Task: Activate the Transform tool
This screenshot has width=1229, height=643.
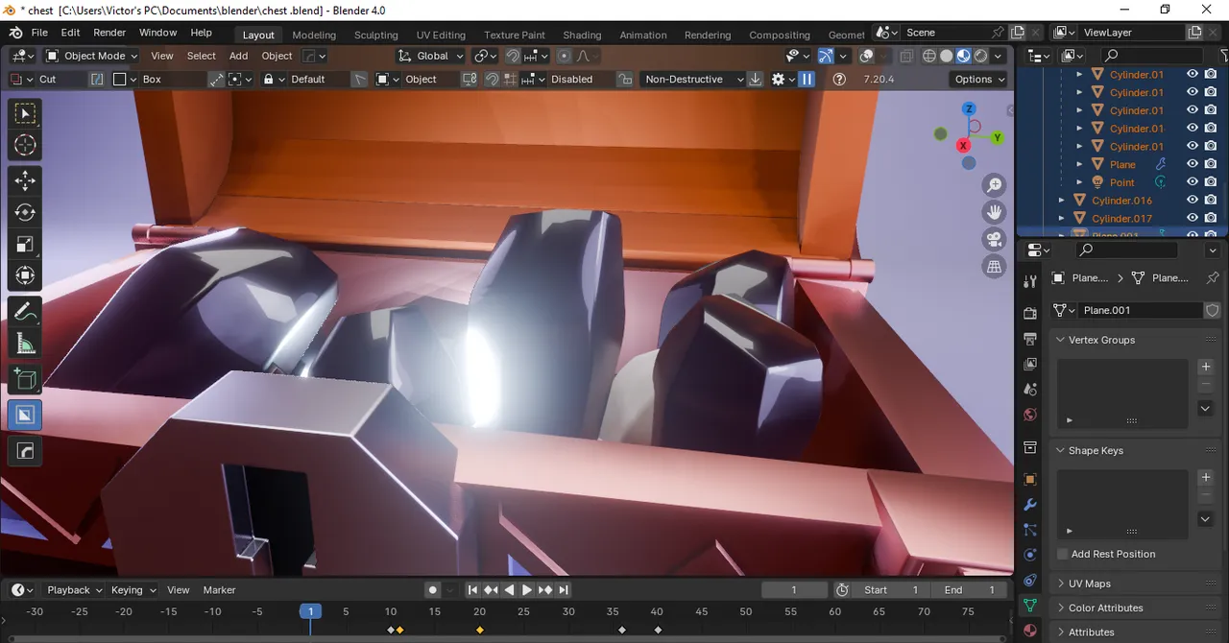Action: [25, 276]
